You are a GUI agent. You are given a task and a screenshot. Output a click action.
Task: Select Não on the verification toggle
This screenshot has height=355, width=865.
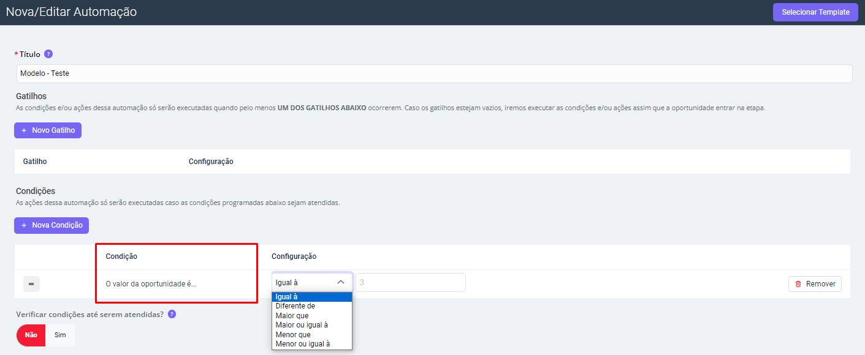31,335
